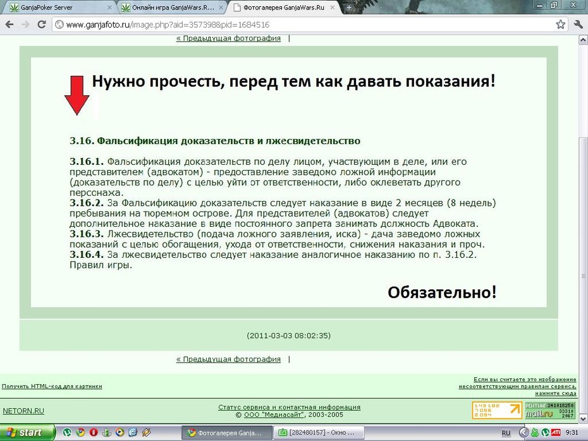Open the ATI tray icon
This screenshot has height=441, width=588.
[556, 433]
